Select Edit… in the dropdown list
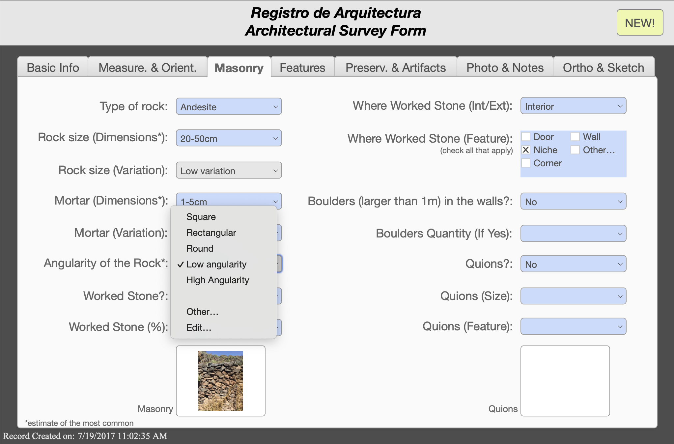This screenshot has width=674, height=444. pos(199,328)
